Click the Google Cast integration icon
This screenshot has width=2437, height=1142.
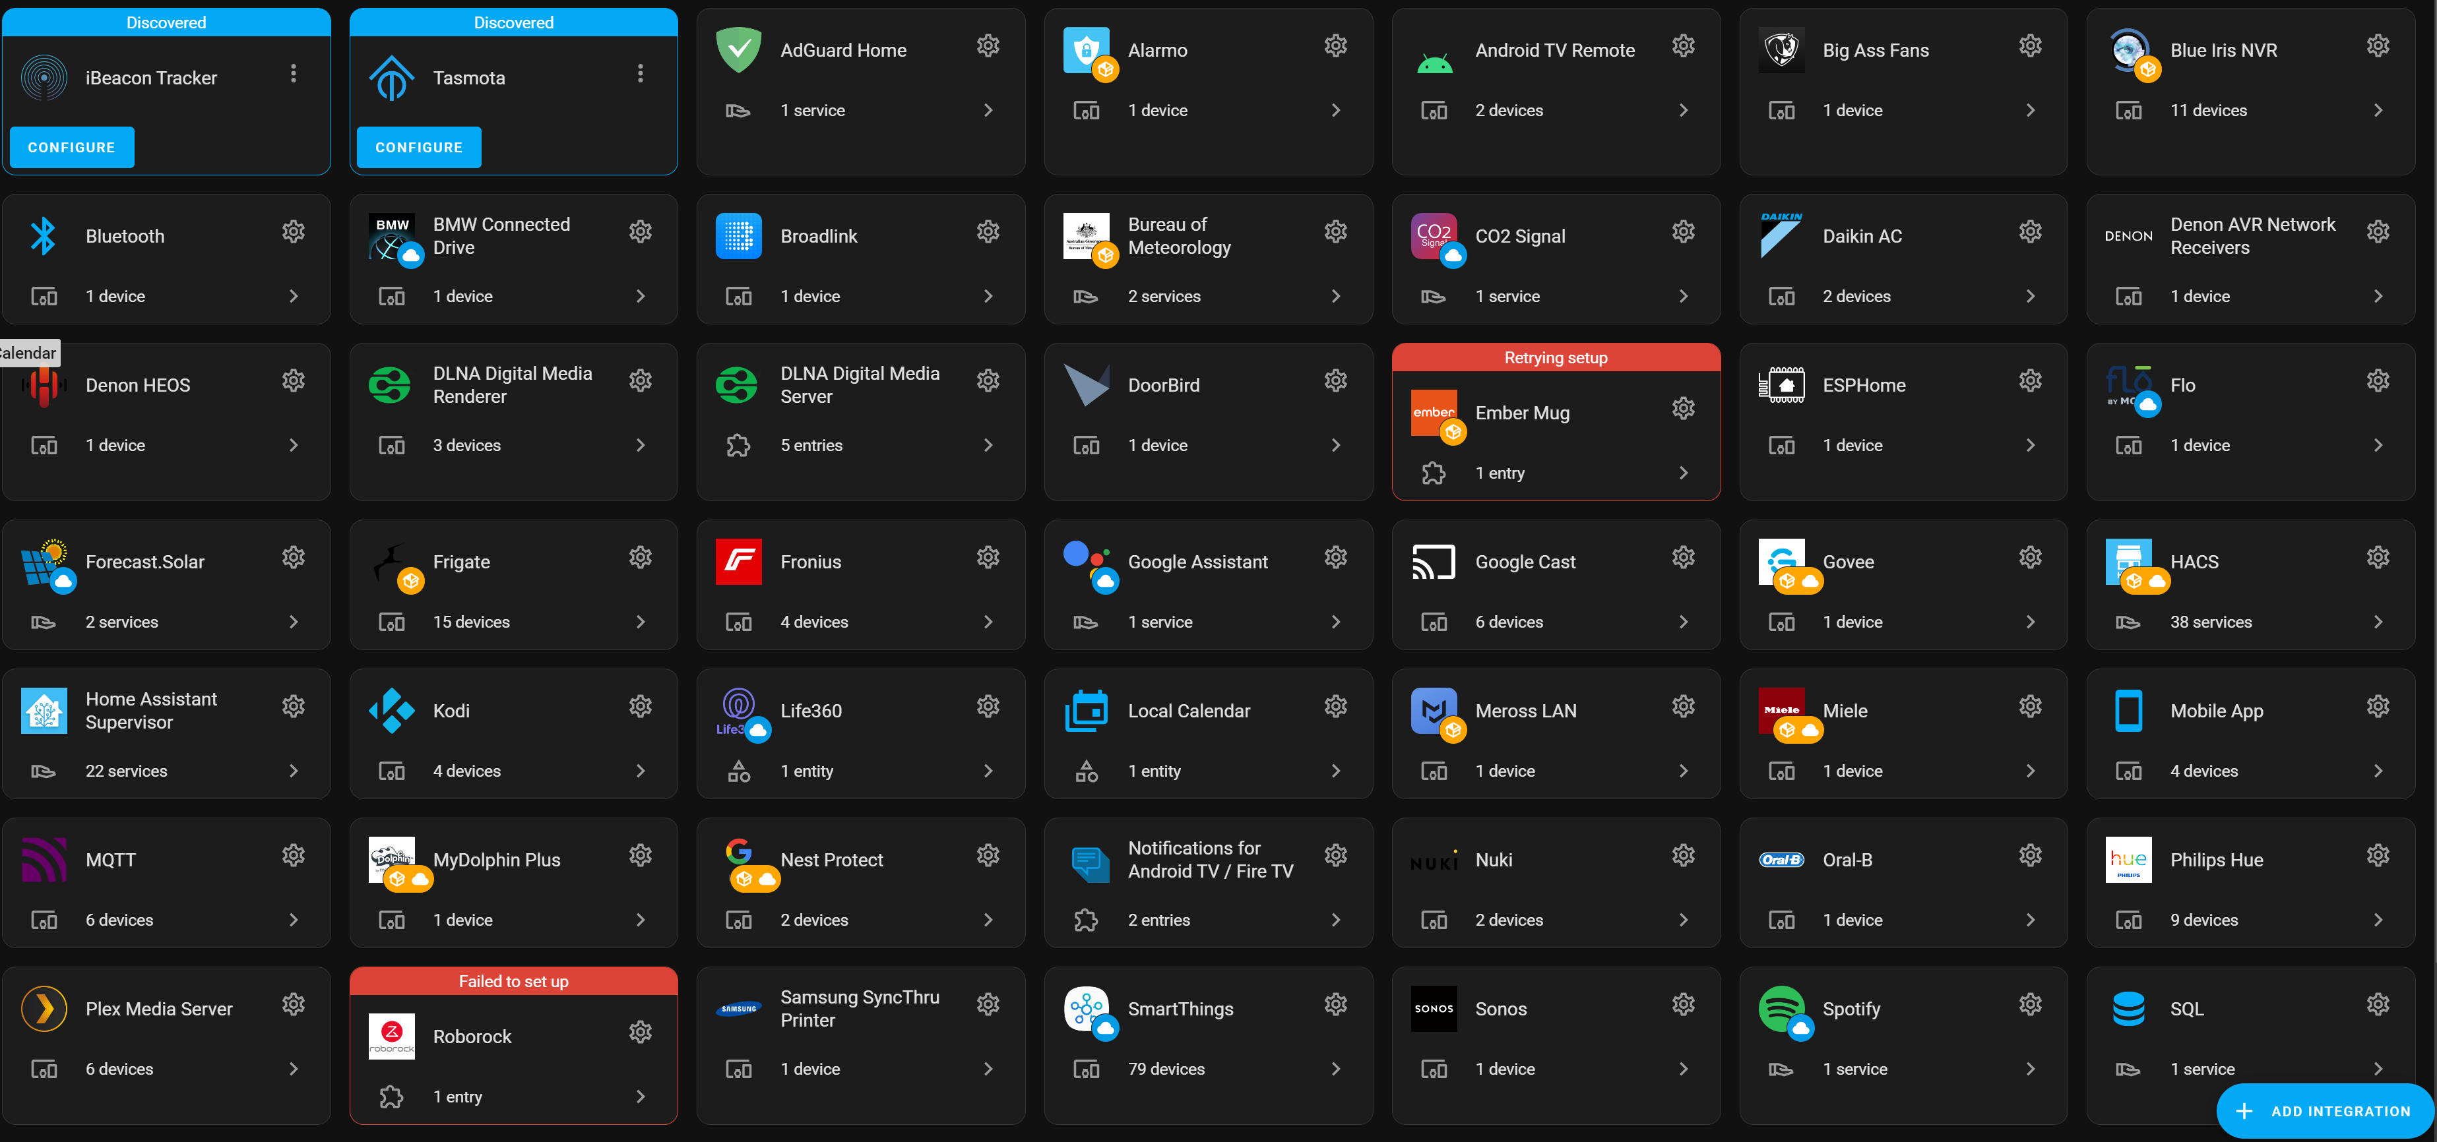click(1434, 562)
